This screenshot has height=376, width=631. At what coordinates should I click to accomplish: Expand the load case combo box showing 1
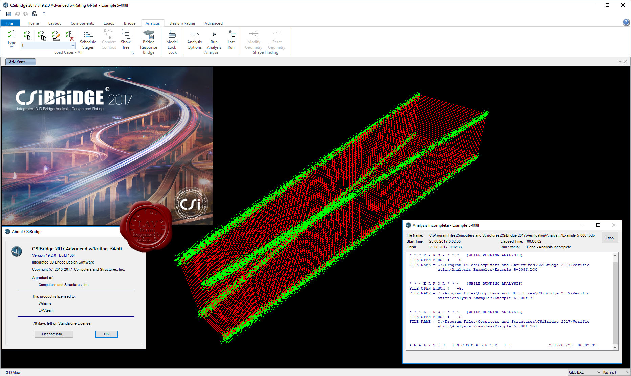coord(73,45)
